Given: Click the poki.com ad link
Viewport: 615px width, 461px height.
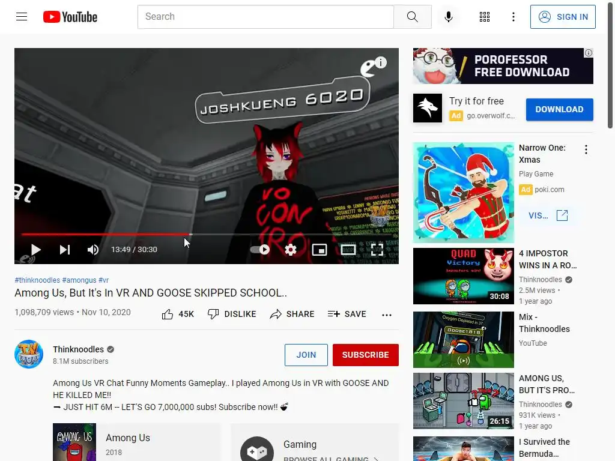Looking at the screenshot, I should tap(549, 189).
